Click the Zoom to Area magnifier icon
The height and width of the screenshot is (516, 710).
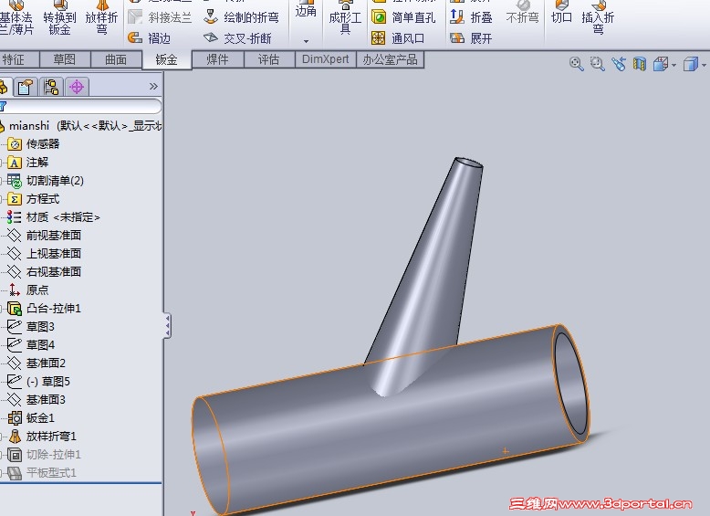(597, 64)
